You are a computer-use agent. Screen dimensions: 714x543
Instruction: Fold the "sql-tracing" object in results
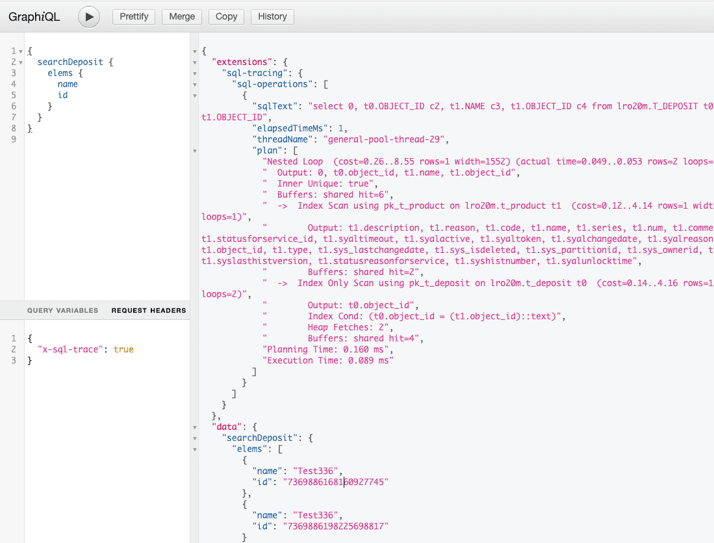(x=194, y=73)
